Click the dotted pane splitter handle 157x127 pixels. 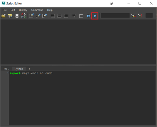click(x=78, y=65)
